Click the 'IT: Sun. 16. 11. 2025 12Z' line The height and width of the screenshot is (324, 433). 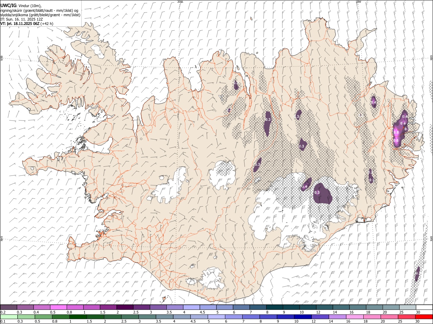tap(22, 19)
